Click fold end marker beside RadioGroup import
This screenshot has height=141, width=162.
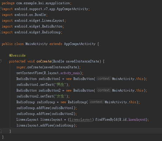point(1,32)
